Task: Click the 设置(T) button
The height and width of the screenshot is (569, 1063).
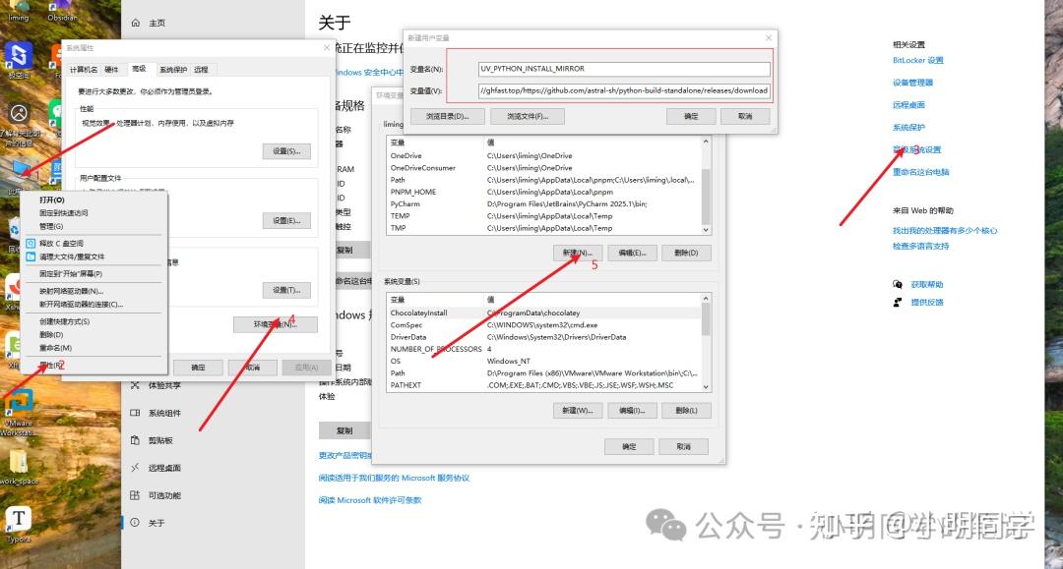Action: click(286, 290)
